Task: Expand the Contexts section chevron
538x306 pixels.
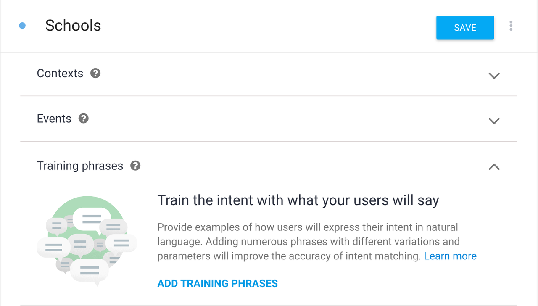Action: coord(494,76)
